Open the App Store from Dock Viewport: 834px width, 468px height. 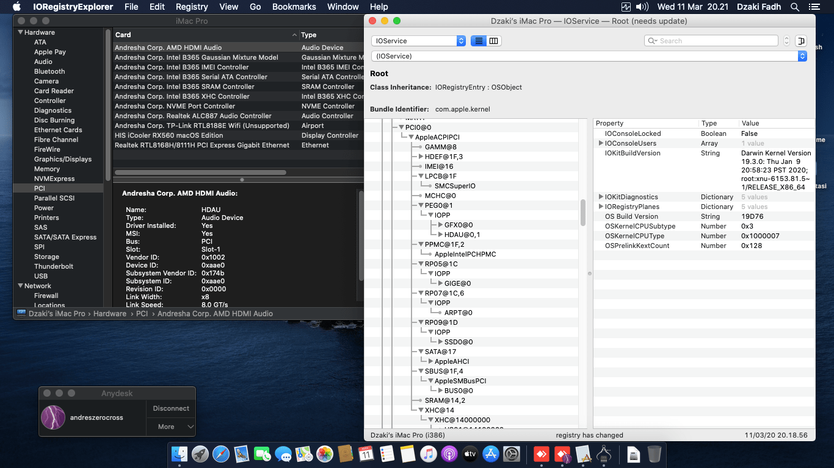pos(490,454)
